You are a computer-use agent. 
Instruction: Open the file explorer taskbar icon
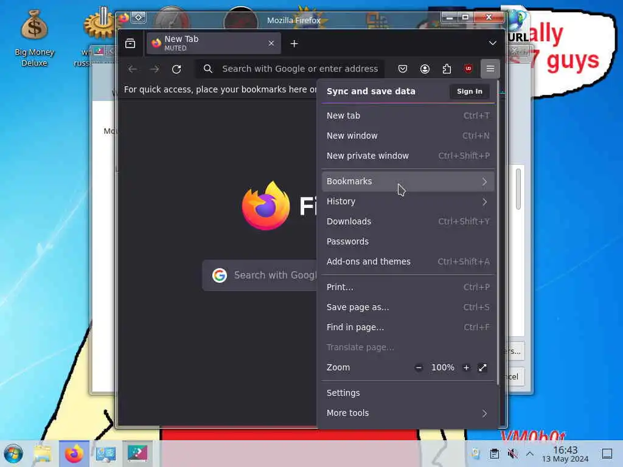[43, 454]
